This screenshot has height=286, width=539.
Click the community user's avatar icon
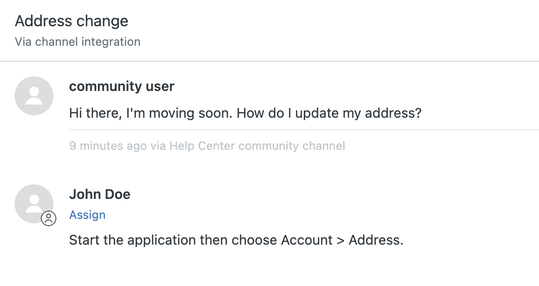pyautogui.click(x=34, y=96)
